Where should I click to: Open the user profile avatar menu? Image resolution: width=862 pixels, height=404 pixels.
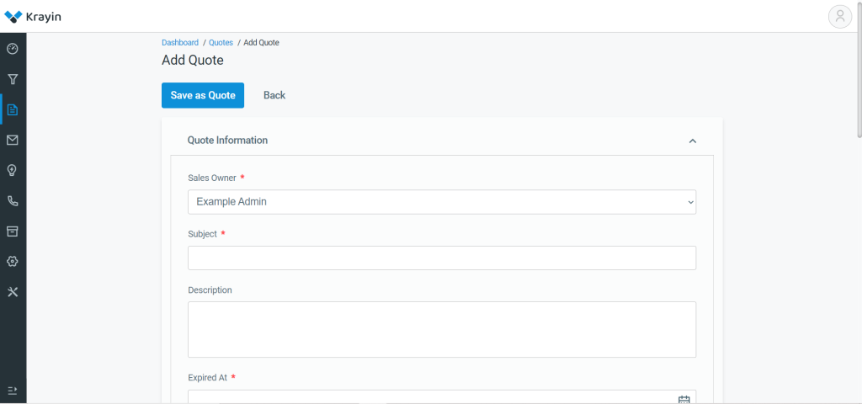click(840, 17)
